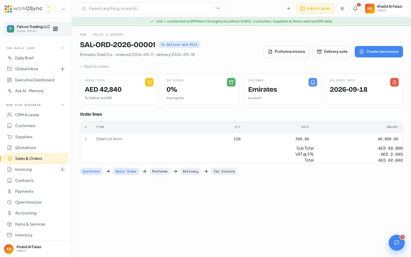Collapse Run Your Business section

pos(63,105)
